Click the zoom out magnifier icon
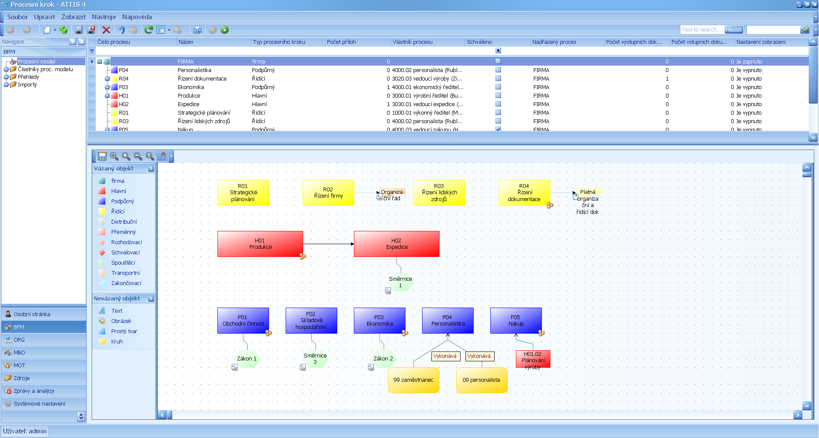 coord(138,156)
